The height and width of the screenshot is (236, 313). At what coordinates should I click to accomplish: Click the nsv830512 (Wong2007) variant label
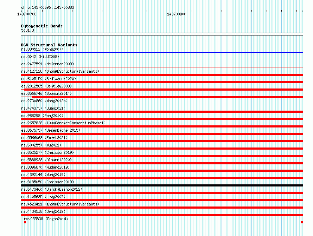pos(42,49)
